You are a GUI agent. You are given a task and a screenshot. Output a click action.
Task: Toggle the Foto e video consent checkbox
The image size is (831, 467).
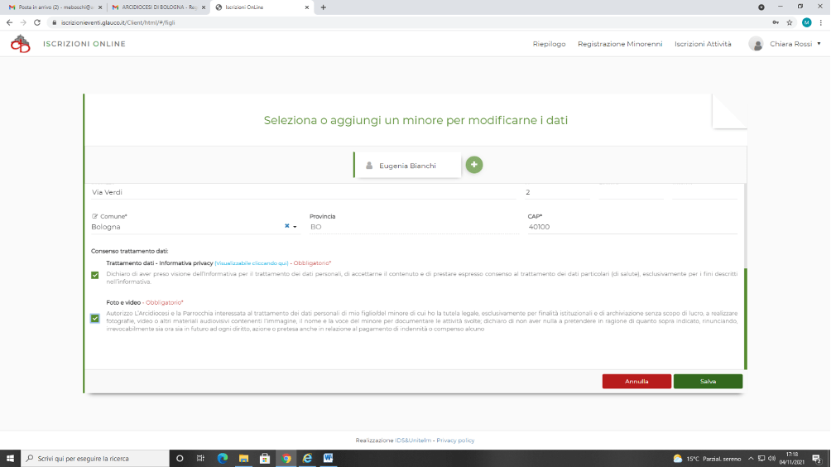[95, 318]
